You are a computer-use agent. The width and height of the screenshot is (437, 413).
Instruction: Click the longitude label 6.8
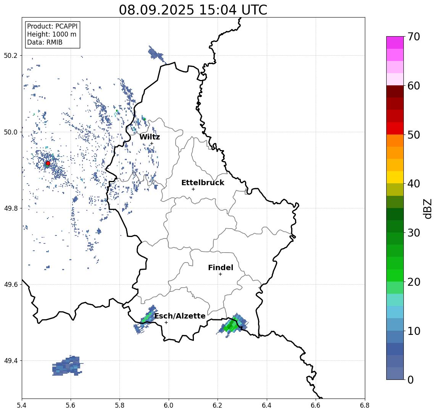364,405
